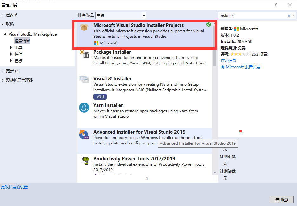Click the Advanced Installer 2019 icon
The height and width of the screenshot is (206, 297).
(84, 134)
